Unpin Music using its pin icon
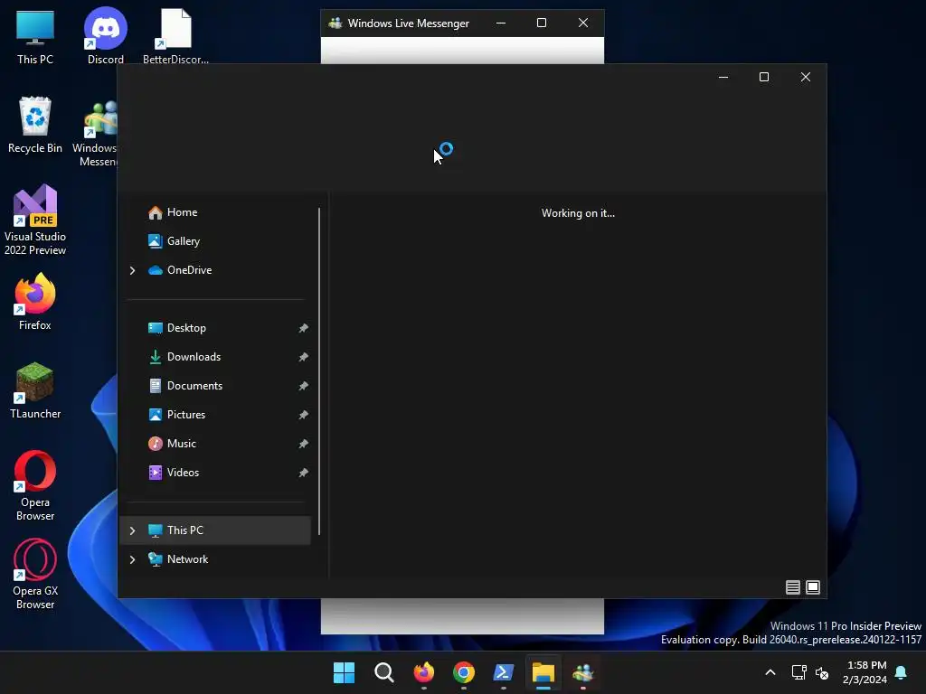926x694 pixels. click(303, 444)
